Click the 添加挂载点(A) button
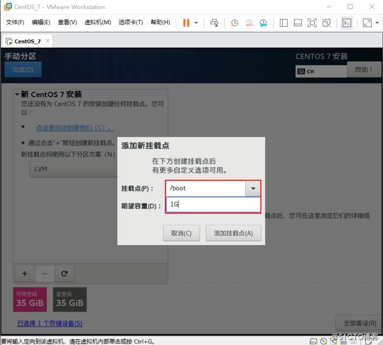Image resolution: width=383 pixels, height=345 pixels. click(x=233, y=234)
